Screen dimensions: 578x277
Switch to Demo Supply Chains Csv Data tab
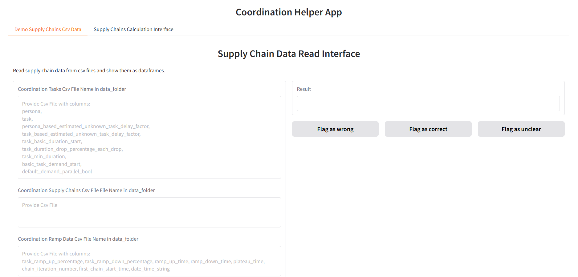coord(48,29)
